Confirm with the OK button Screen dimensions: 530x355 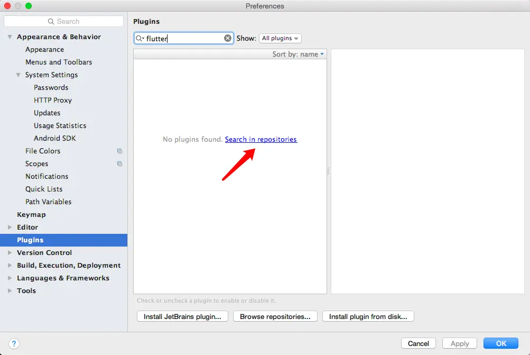tap(501, 343)
